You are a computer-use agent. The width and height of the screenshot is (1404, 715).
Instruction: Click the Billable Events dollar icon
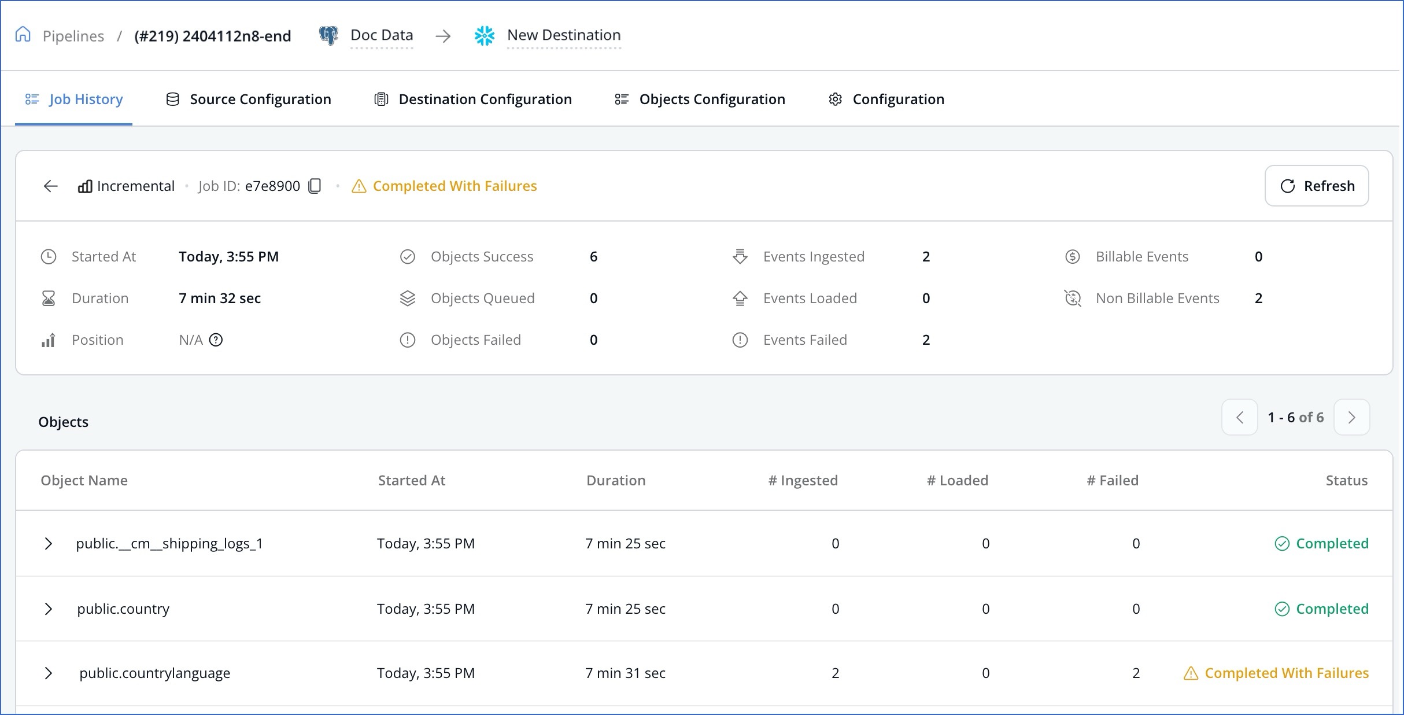coord(1072,256)
